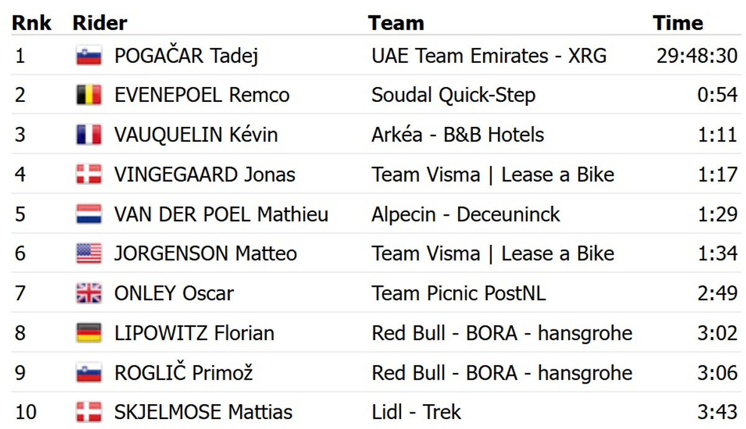Image resolution: width=746 pixels, height=429 pixels.
Task: Open UAE Team Emirates - XRG team page
Action: coord(489,56)
